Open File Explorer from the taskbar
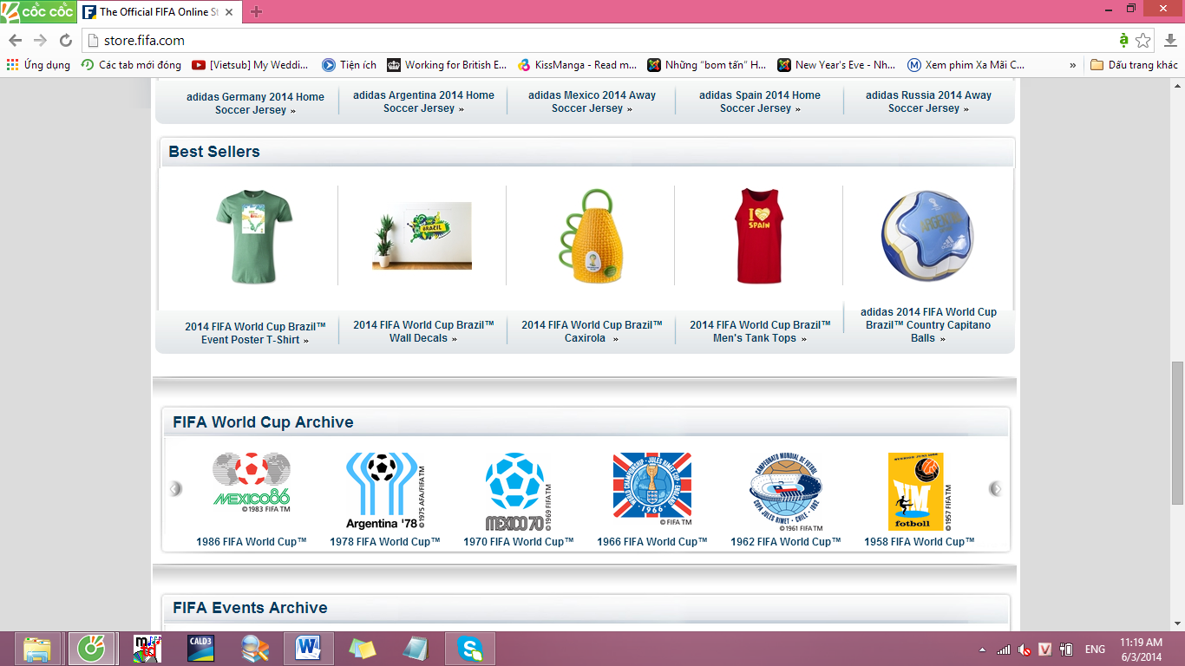The image size is (1185, 666). pos(37,649)
